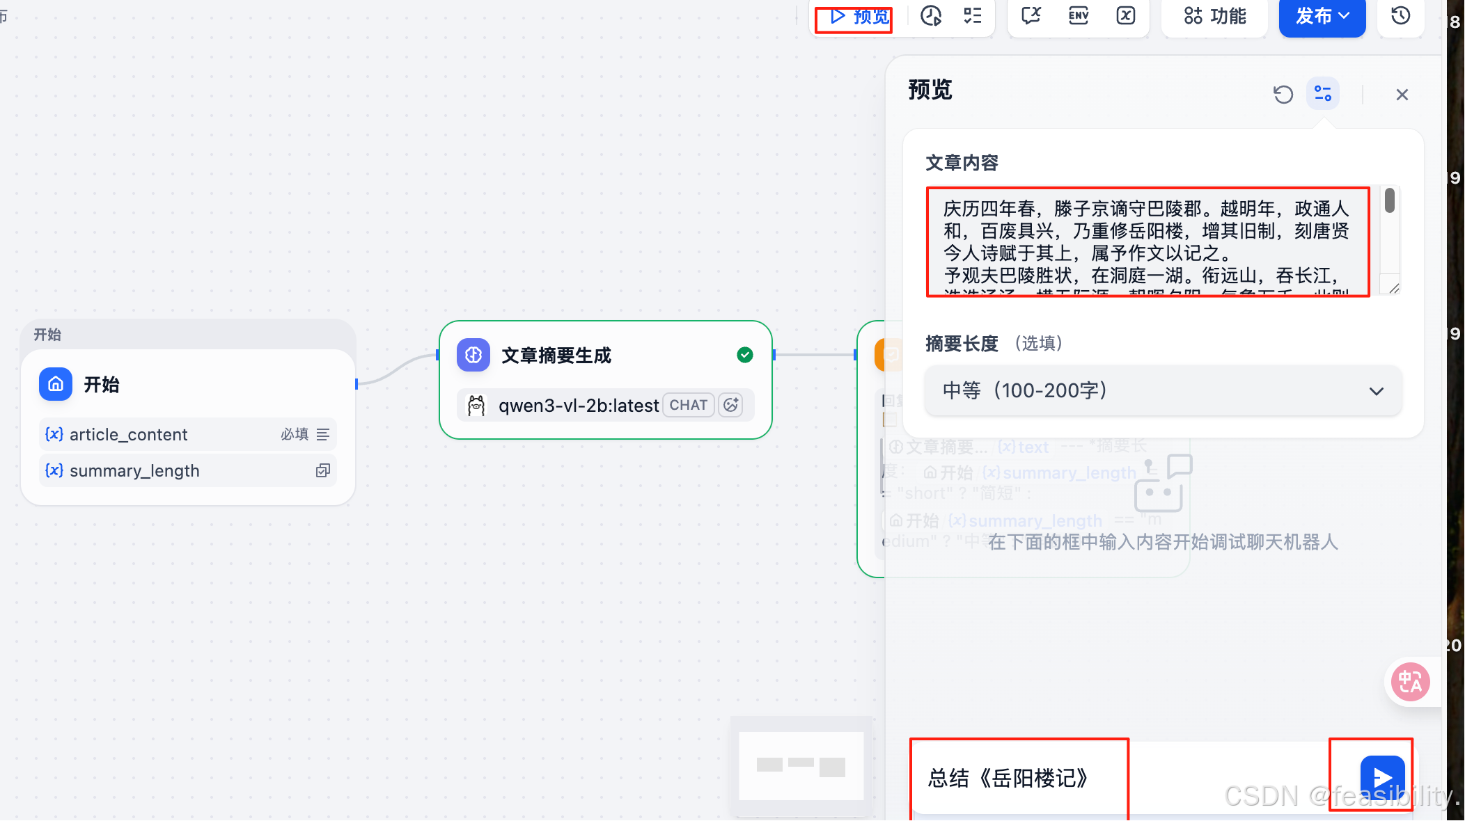Toggle the preview input settings panel icon
This screenshot has width=1465, height=821.
pos(1322,94)
